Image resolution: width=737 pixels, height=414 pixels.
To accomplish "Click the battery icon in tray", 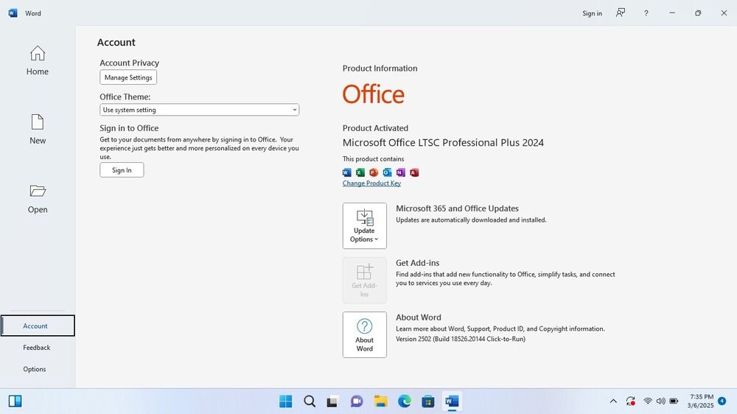I will point(674,401).
